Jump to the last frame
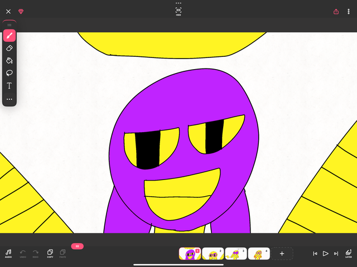The height and width of the screenshot is (267, 357). [336, 254]
